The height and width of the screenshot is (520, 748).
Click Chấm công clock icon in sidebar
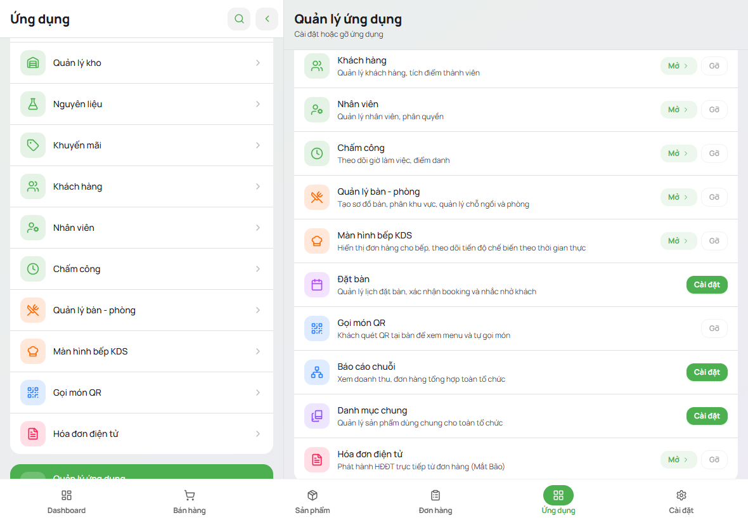(33, 269)
